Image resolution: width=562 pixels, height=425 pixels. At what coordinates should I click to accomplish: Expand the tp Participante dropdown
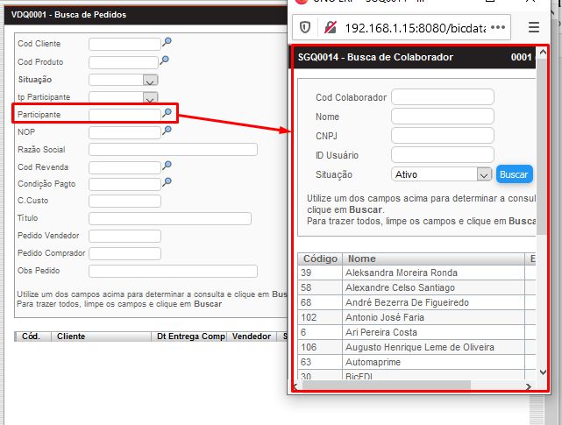150,97
